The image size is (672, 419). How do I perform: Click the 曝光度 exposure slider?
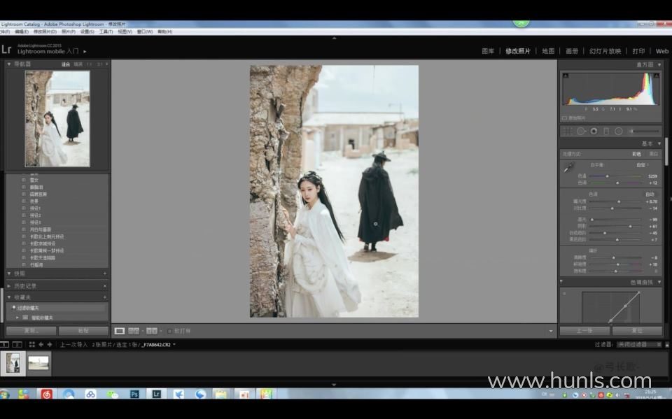(x=616, y=201)
